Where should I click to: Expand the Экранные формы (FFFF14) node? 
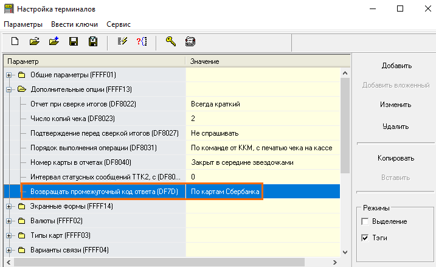click(x=9, y=206)
